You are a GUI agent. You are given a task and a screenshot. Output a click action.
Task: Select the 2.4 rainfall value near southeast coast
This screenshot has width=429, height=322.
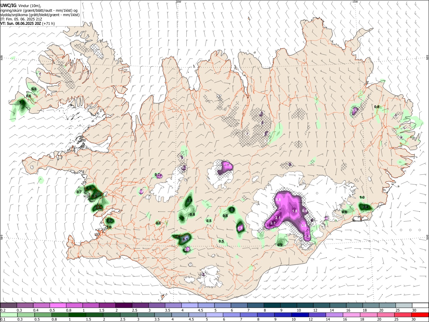366,207
